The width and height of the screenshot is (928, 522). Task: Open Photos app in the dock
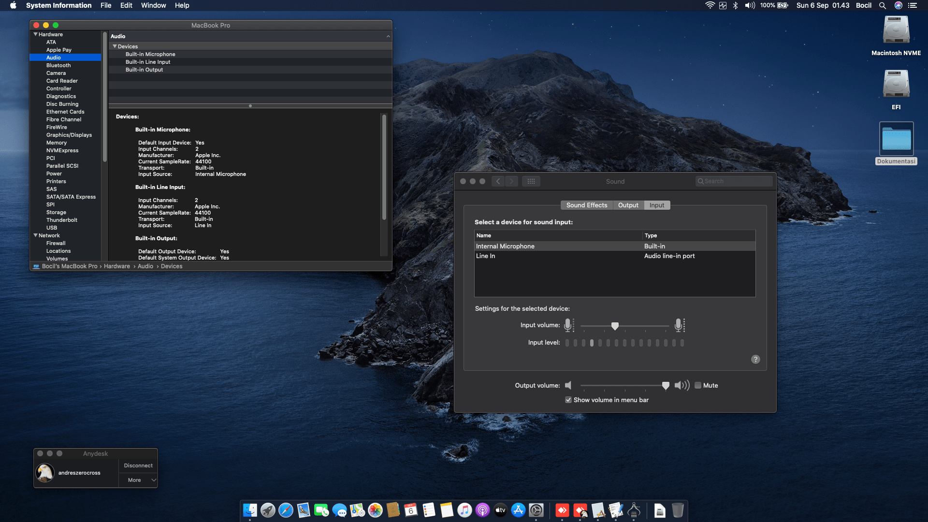pyautogui.click(x=375, y=510)
